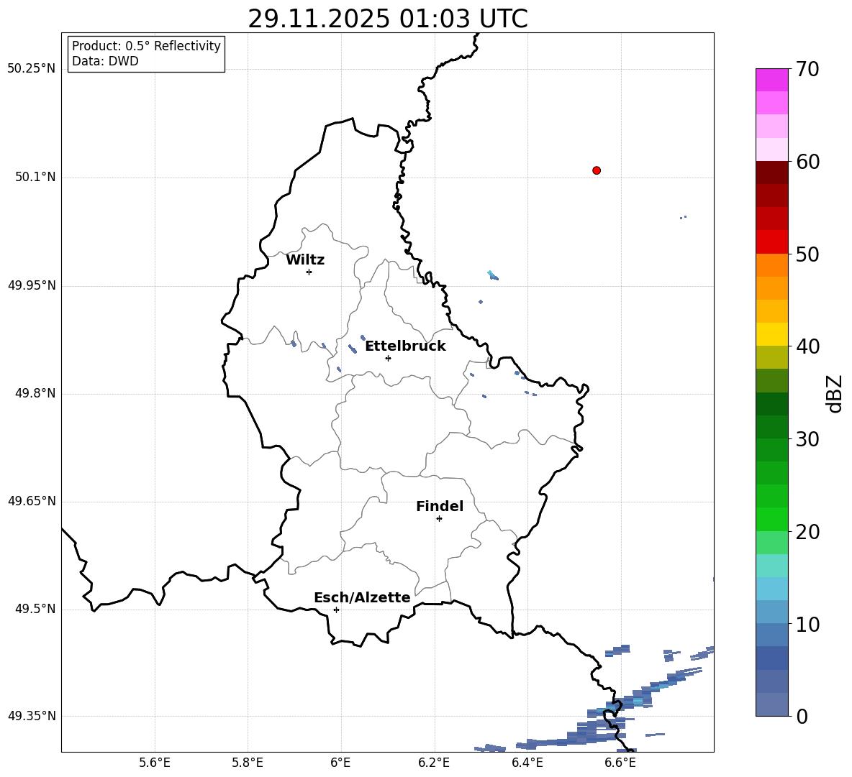The height and width of the screenshot is (777, 852).
Task: Click the 50 colorbar tick label
Action: [807, 254]
